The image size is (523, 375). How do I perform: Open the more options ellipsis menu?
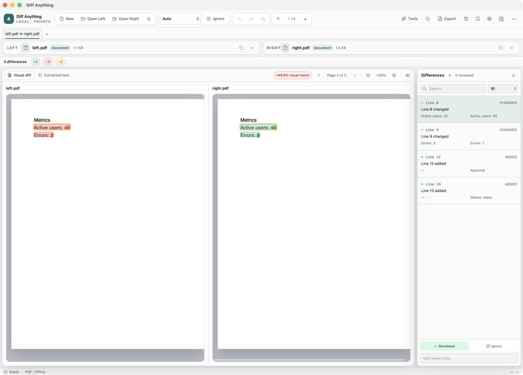point(514,19)
